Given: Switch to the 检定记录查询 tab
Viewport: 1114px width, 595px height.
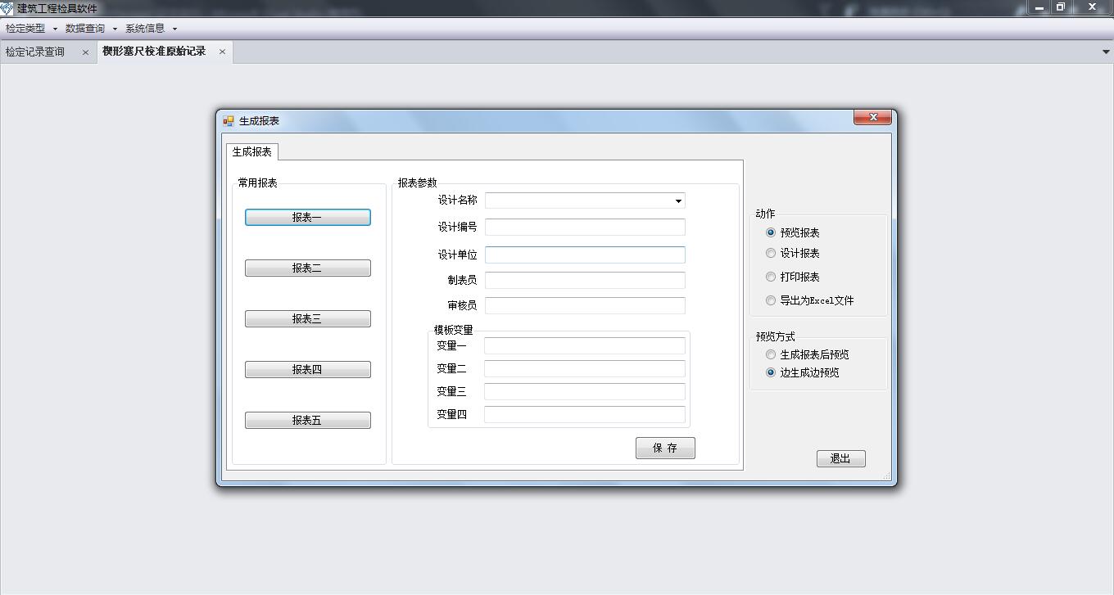Looking at the screenshot, I should [35, 52].
